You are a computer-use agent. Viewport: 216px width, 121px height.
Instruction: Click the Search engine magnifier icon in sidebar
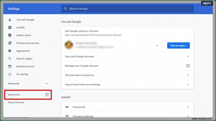10,59
